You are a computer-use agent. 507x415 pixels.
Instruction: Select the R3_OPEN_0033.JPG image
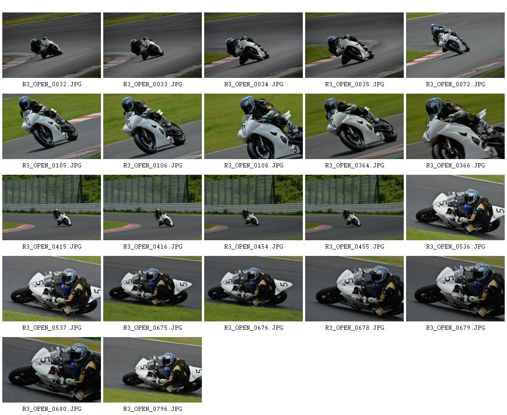[153, 45]
